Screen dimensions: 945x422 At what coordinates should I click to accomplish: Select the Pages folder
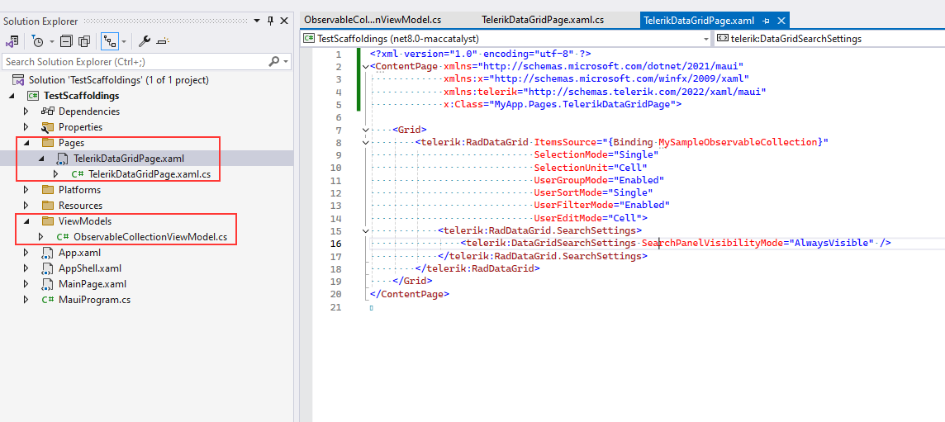point(71,143)
